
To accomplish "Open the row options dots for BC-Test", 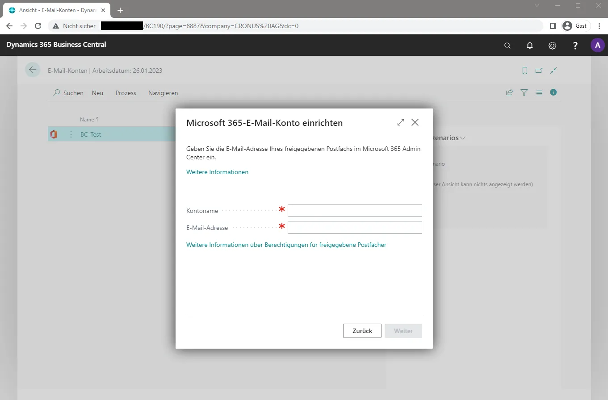I will tap(71, 134).
